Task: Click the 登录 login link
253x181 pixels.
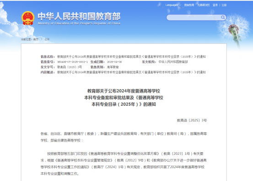Action: tap(215, 5)
